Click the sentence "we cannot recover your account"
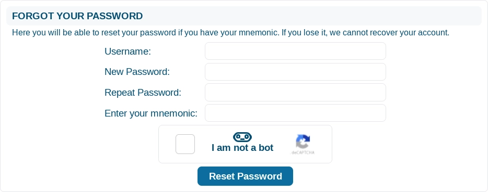The width and height of the screenshot is (488, 192). [x=389, y=33]
